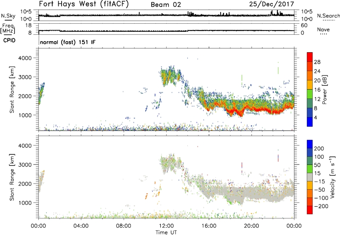Select the "Beam 02" heading
Image resolution: width=340 pixels, height=235 pixels.
(x=166, y=5)
